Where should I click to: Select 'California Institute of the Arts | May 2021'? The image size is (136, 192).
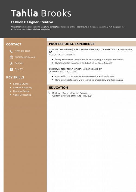[x=72, y=96]
